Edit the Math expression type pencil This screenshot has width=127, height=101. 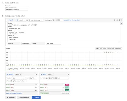(x=52, y=74)
